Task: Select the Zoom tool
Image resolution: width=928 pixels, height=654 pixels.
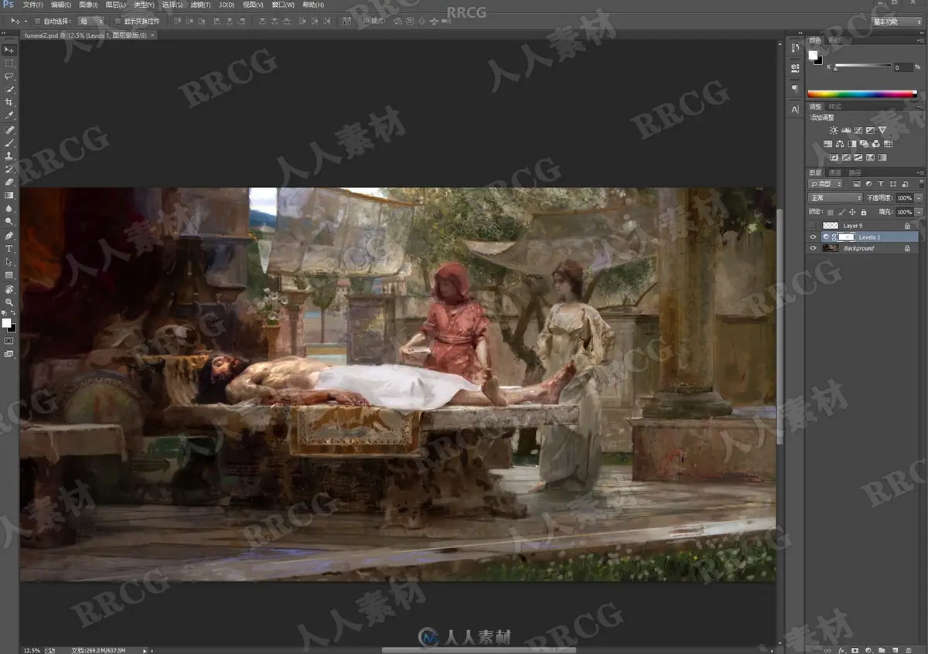Action: (x=9, y=302)
